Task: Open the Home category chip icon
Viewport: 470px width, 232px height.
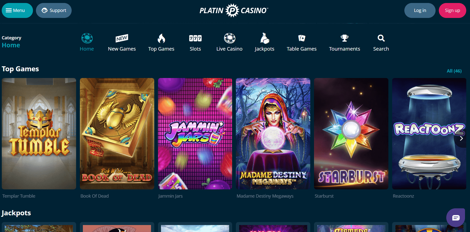Action: coord(87,38)
